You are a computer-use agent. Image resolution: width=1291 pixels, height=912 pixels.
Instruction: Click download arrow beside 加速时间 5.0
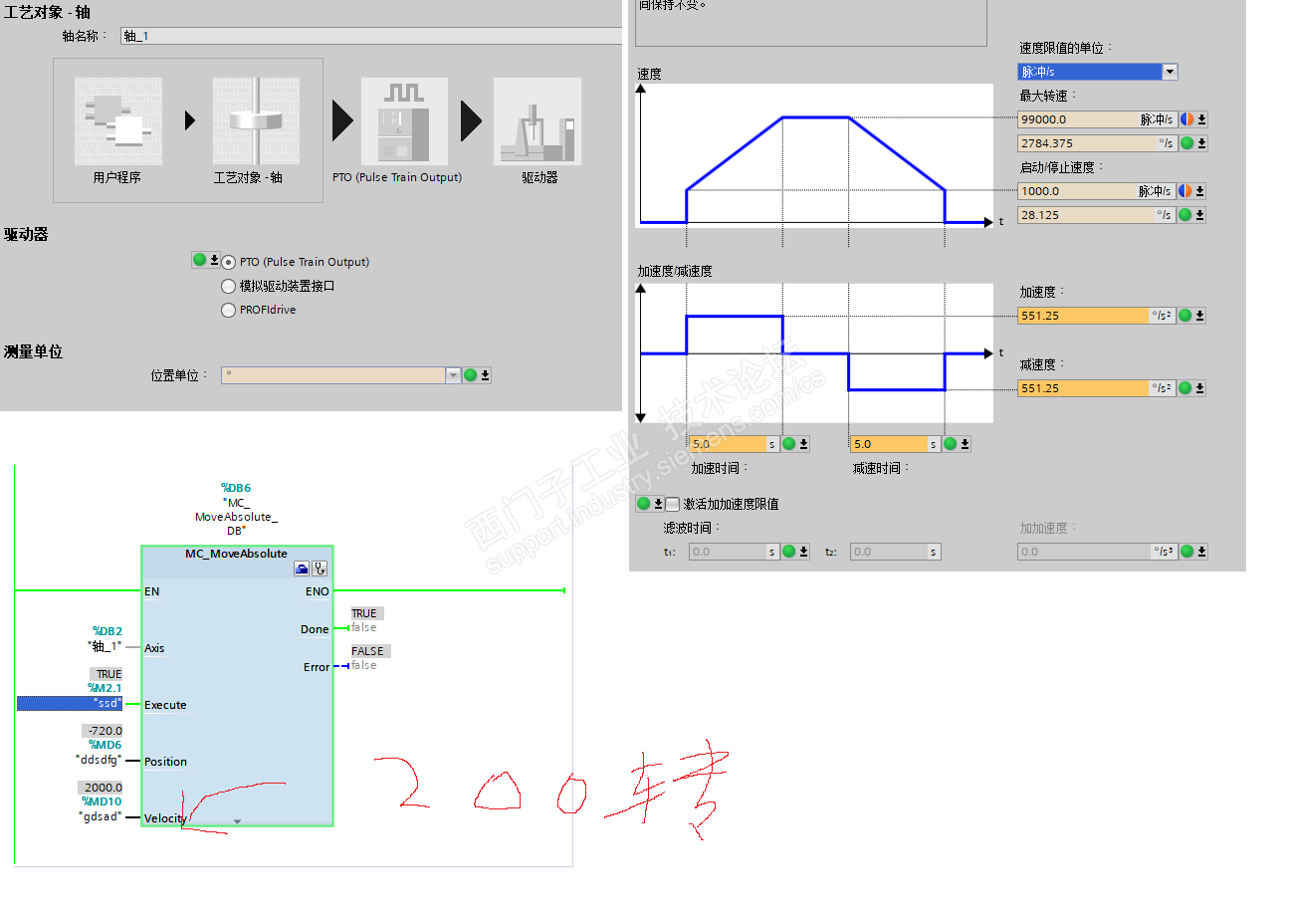point(803,444)
